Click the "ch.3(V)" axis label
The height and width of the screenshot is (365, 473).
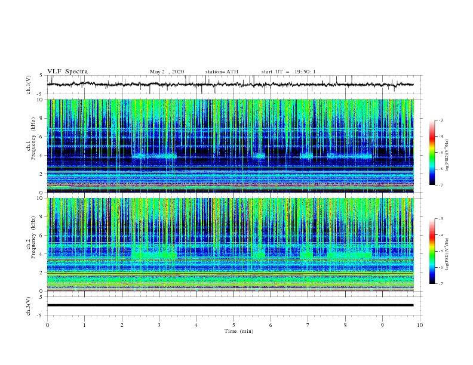(29, 306)
